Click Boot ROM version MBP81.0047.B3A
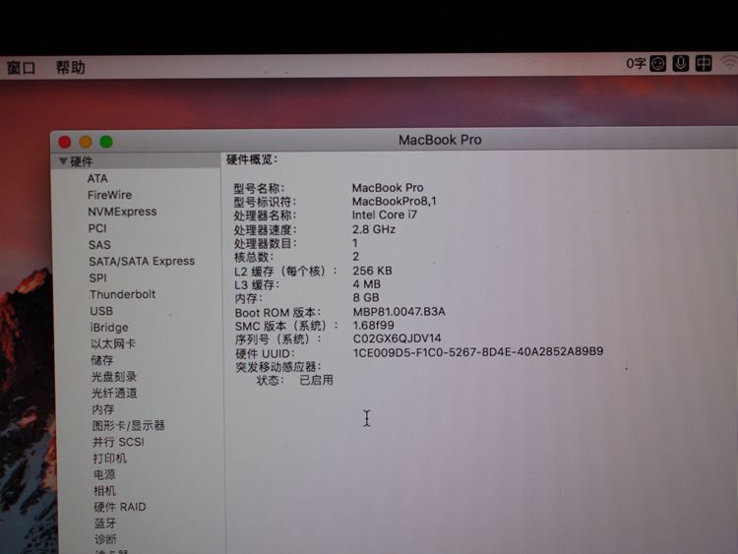Screen dimensions: 738x554 (400, 312)
